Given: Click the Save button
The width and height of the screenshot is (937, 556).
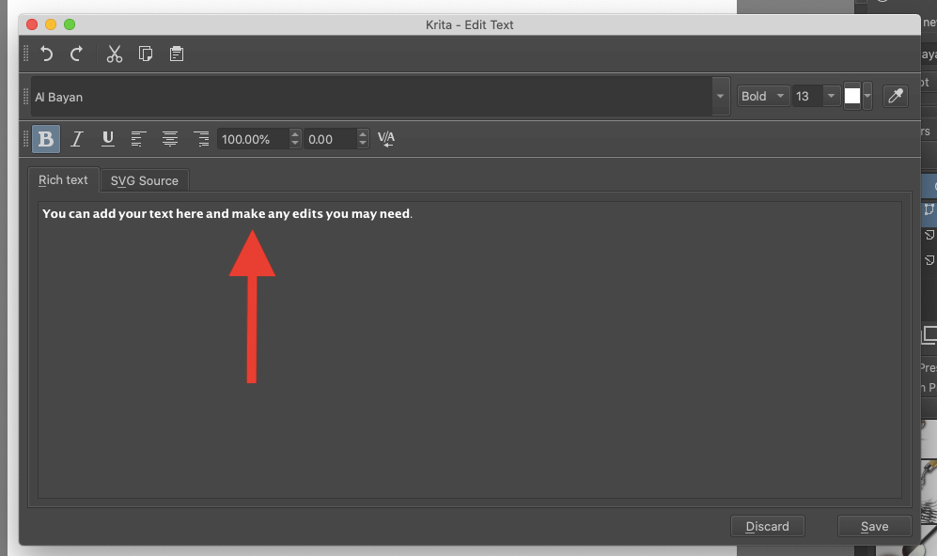Looking at the screenshot, I should tap(874, 526).
